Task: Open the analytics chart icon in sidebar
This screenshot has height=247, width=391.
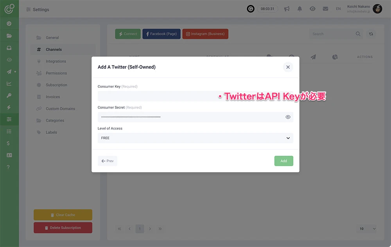Action: click(x=9, y=84)
